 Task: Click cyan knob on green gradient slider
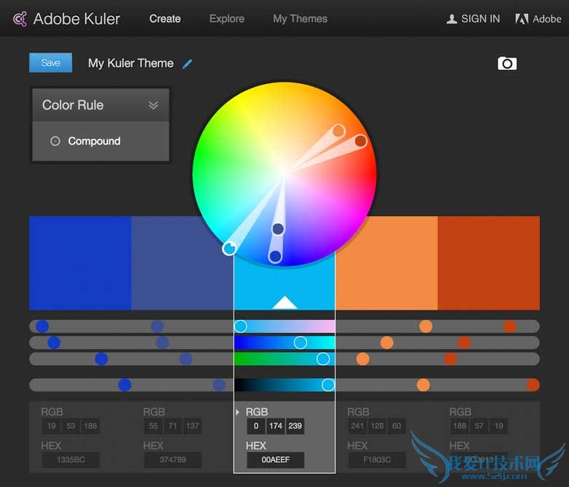click(x=322, y=358)
